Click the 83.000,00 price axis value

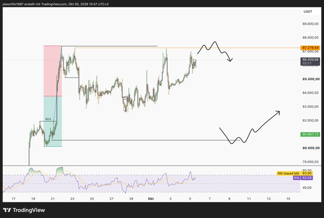click(x=311, y=107)
